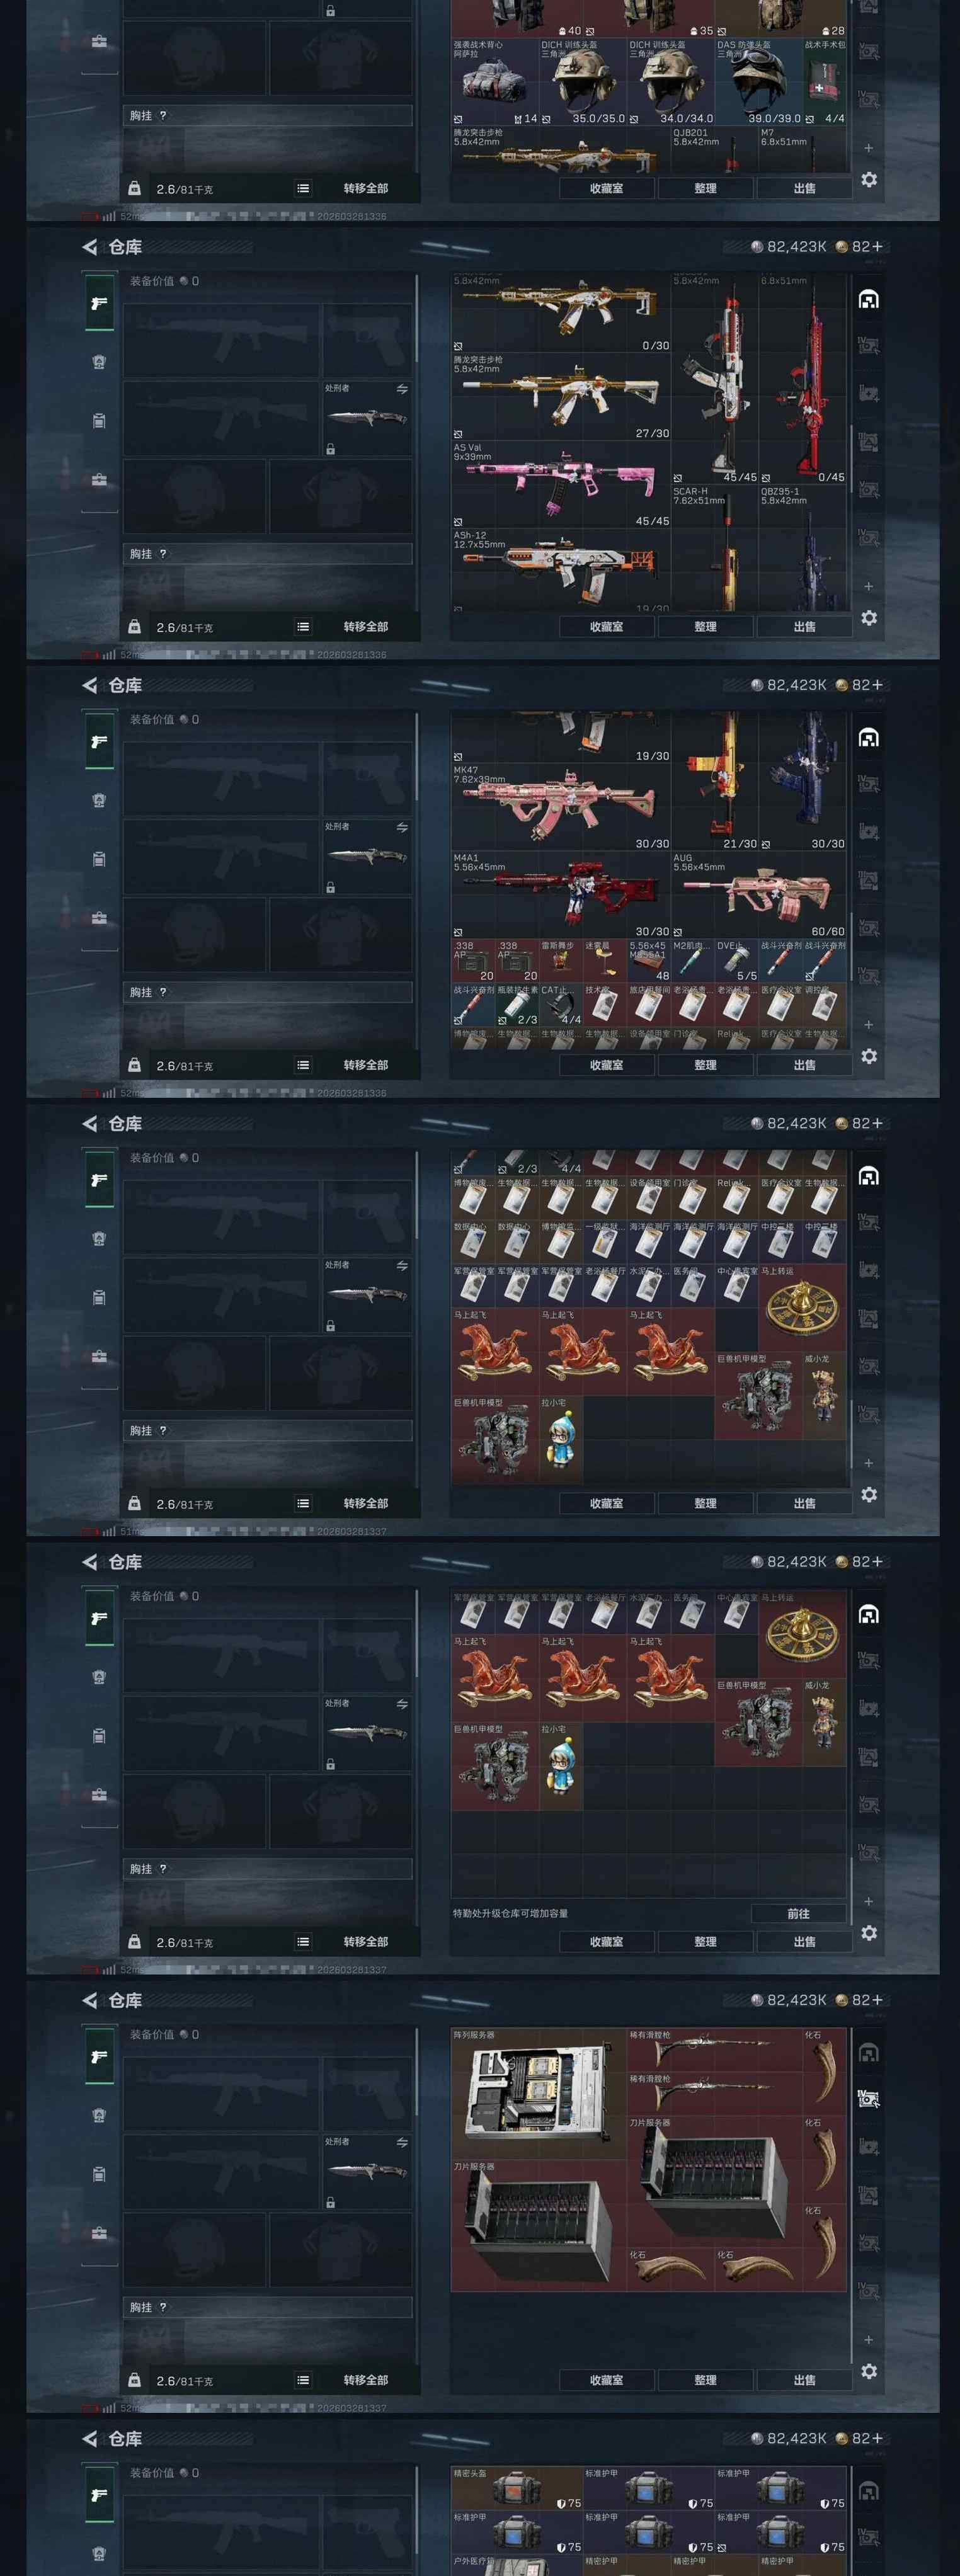Toggle the swap arrows on 处刑者 knife near MK47
This screenshot has width=960, height=2576.
tap(402, 827)
